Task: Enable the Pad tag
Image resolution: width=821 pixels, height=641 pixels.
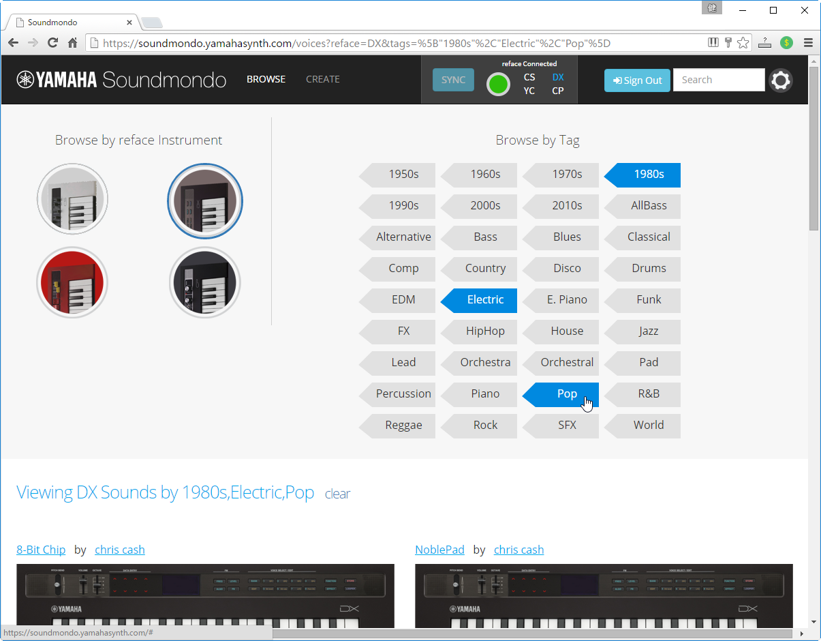Action: point(642,363)
